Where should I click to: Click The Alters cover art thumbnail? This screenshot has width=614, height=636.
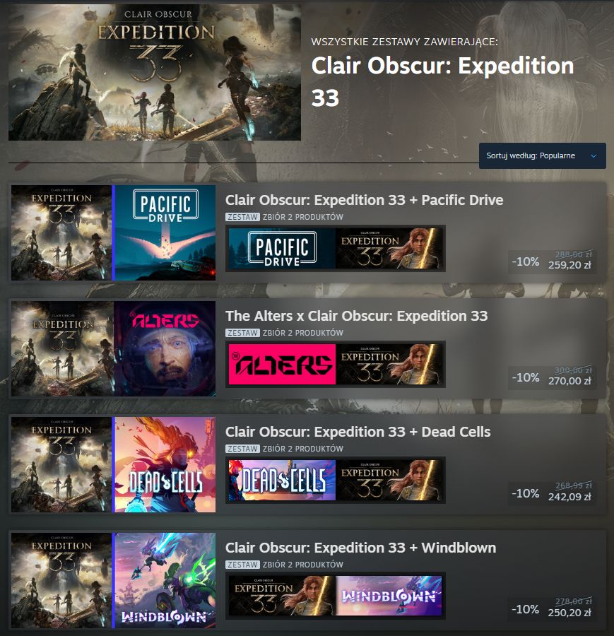pyautogui.click(x=165, y=349)
